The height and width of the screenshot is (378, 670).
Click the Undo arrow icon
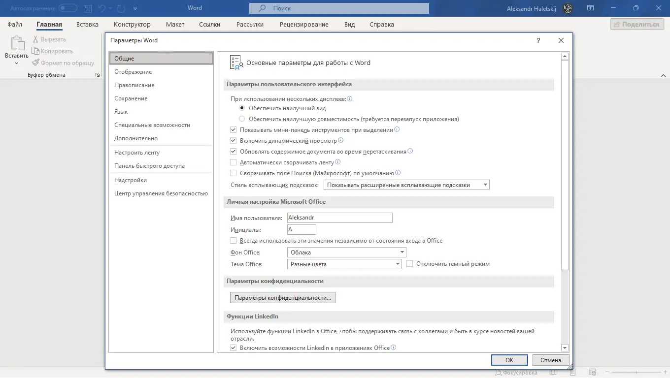coord(101,8)
